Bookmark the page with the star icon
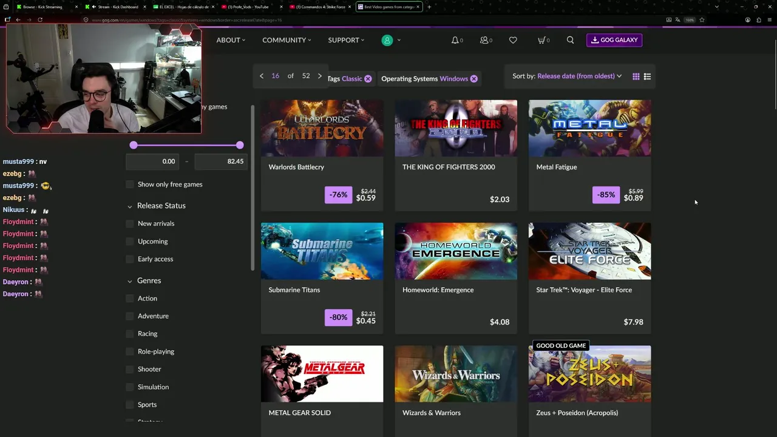777x437 pixels. 702,19
